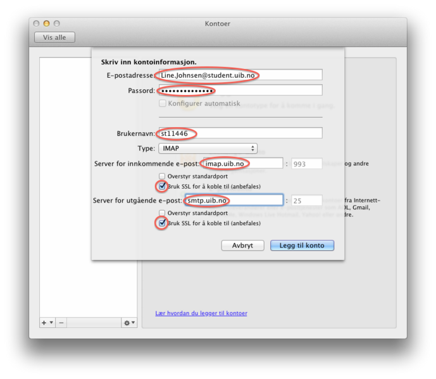436x379 pixels.
Task: Click the E-postadresse input field
Action: [239, 75]
